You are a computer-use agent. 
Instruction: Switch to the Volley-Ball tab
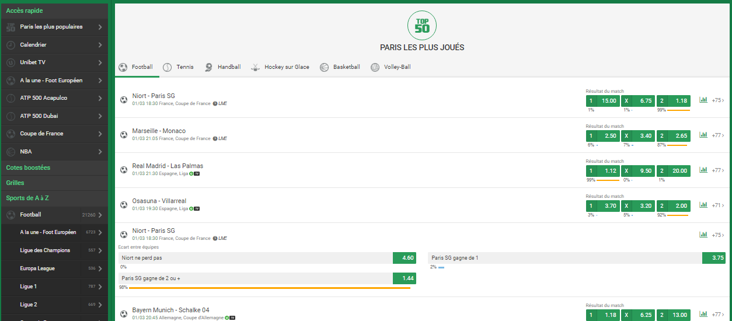pos(391,67)
